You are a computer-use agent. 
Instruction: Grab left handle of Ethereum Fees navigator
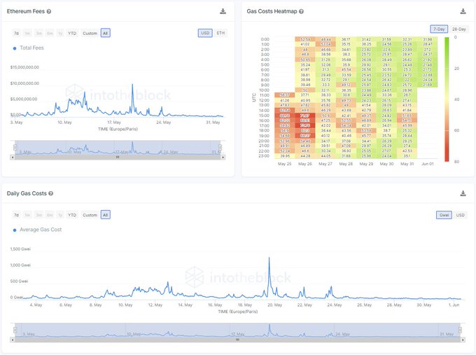pos(15,148)
